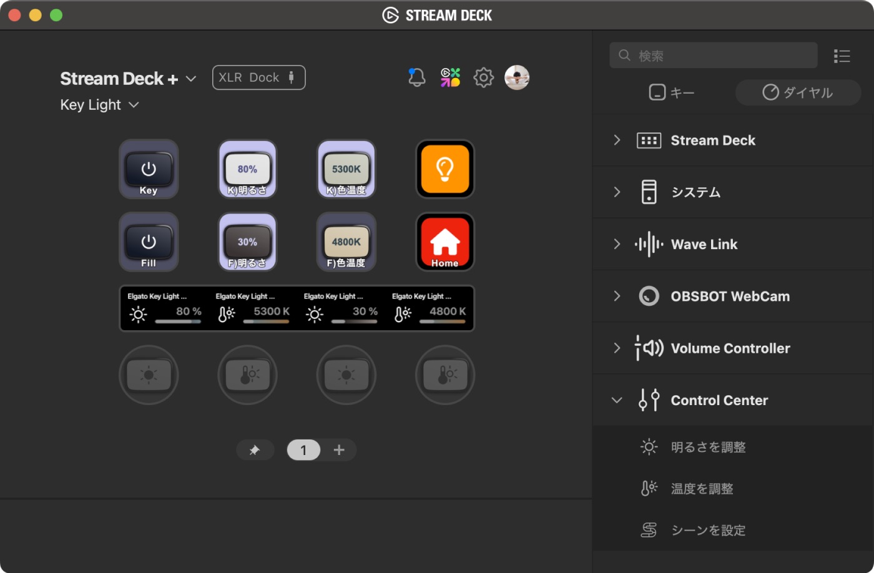
Task: Open the Marketplace colorful icon
Action: pos(450,77)
